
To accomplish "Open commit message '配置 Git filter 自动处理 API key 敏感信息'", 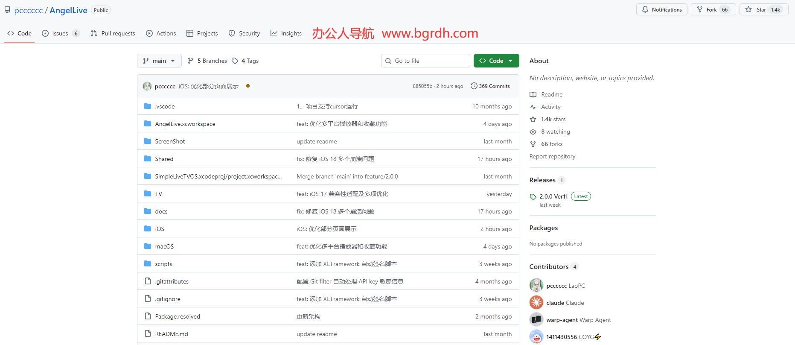I will tap(350, 281).
